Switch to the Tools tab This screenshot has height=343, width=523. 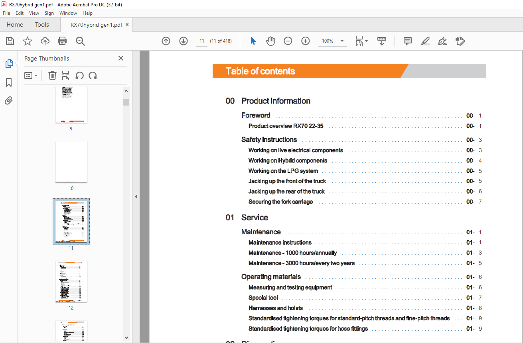click(42, 25)
